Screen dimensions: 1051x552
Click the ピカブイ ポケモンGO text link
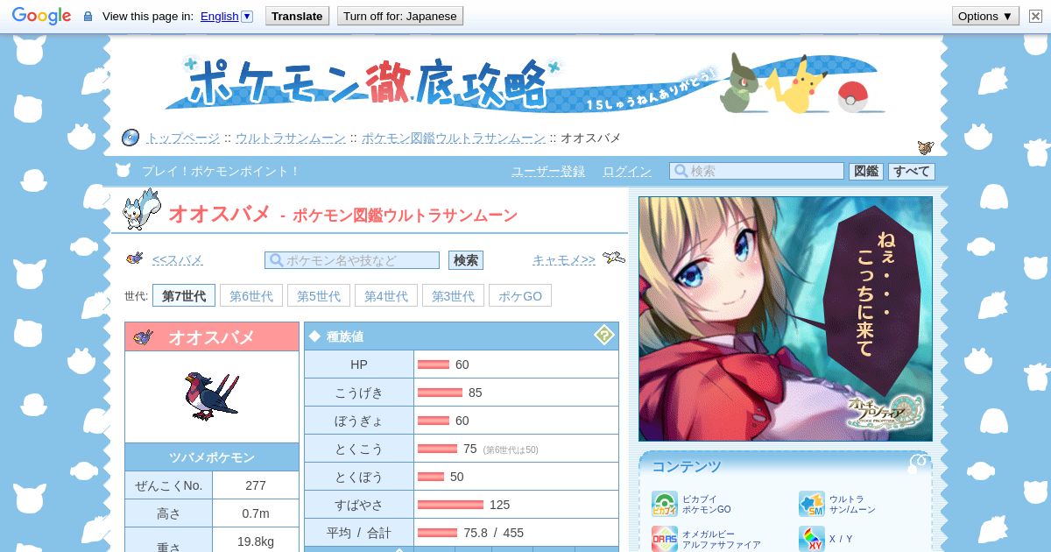707,504
